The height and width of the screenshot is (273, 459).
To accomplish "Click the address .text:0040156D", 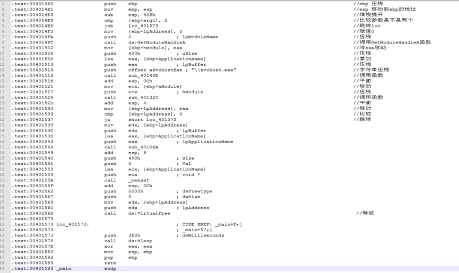I will pos(32,214).
